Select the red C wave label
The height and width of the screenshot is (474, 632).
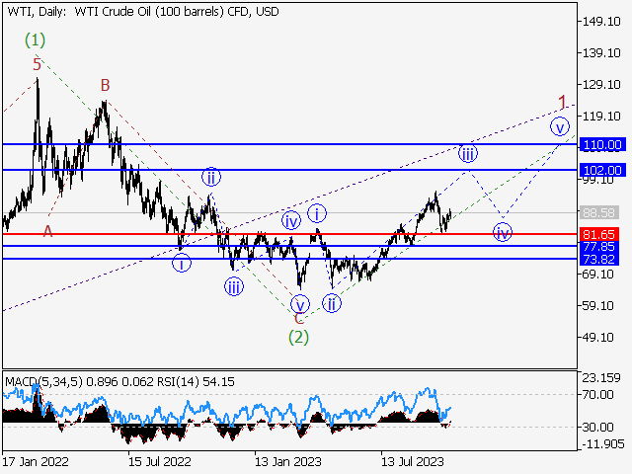click(x=298, y=318)
